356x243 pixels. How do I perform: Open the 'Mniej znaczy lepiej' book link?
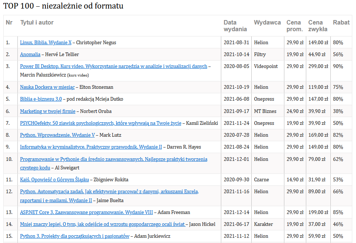tap(102, 224)
